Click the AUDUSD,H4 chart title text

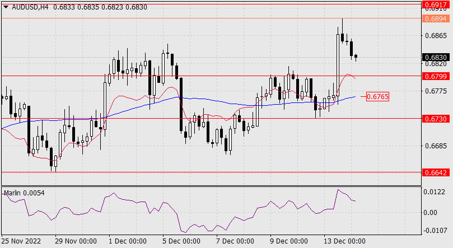pyautogui.click(x=30, y=6)
